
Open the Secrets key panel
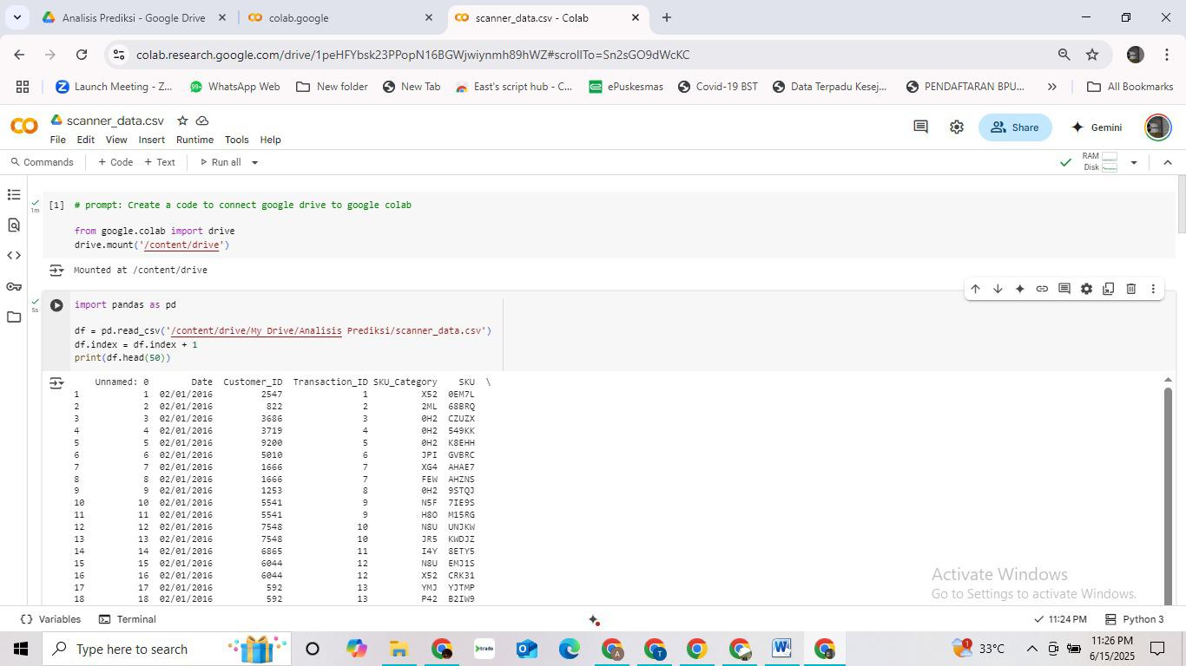[x=14, y=286]
